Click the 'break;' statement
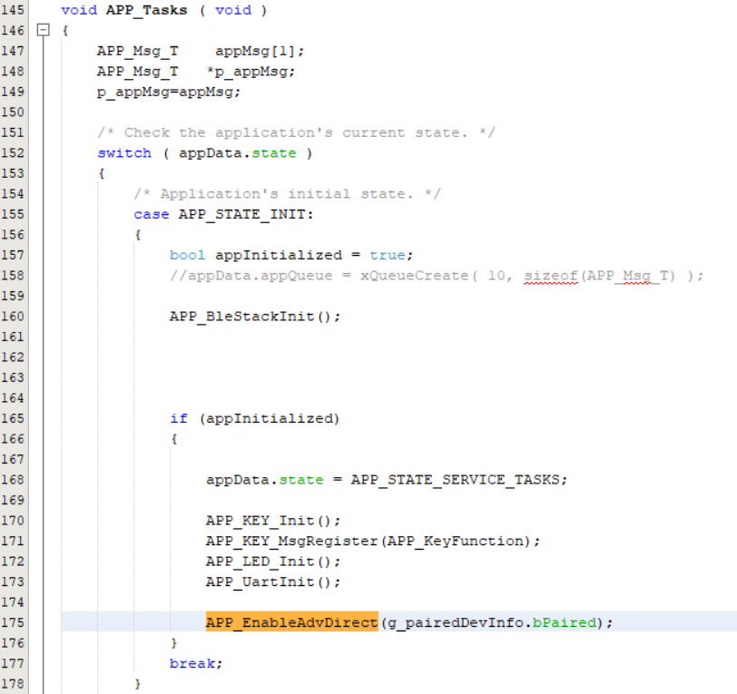Screen dimensions: 737x694 (x=196, y=663)
